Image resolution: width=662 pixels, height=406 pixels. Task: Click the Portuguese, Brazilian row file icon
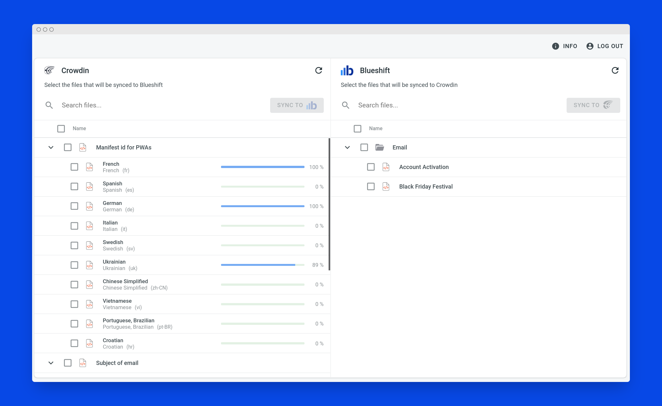tap(89, 324)
